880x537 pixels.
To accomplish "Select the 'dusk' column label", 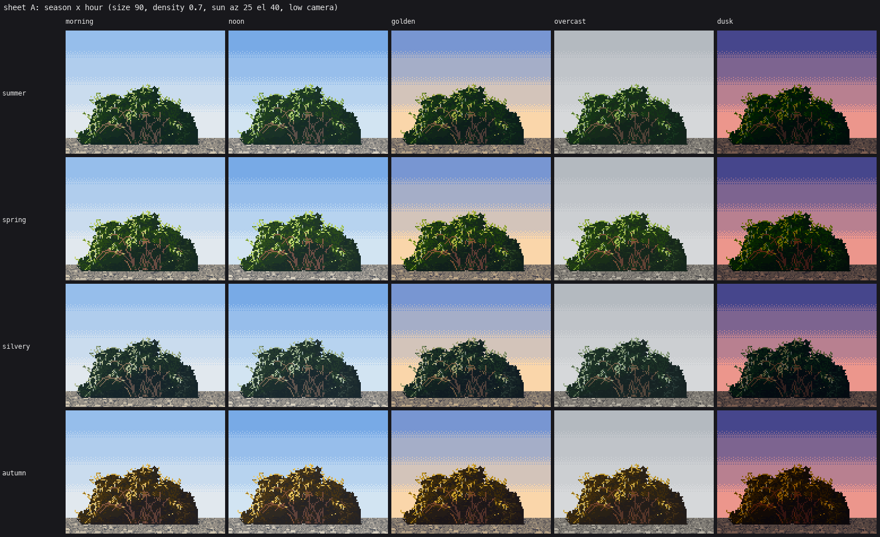I will 725,21.
